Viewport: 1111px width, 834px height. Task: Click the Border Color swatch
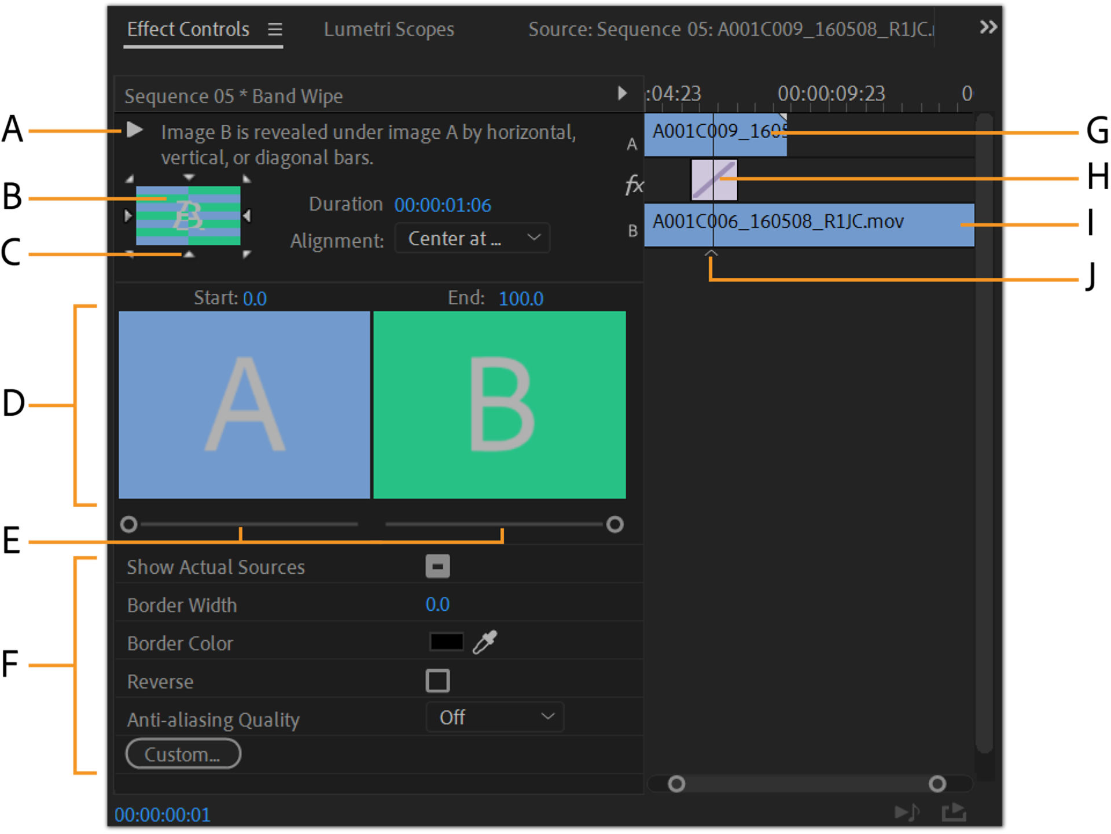pos(446,642)
